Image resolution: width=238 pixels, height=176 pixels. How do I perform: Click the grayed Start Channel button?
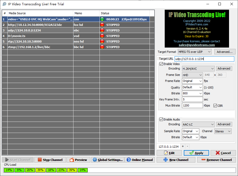tap(18, 160)
